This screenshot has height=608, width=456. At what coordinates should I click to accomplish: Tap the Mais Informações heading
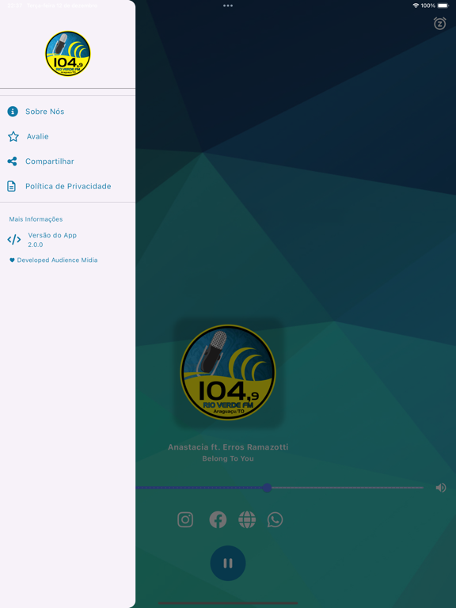(36, 219)
